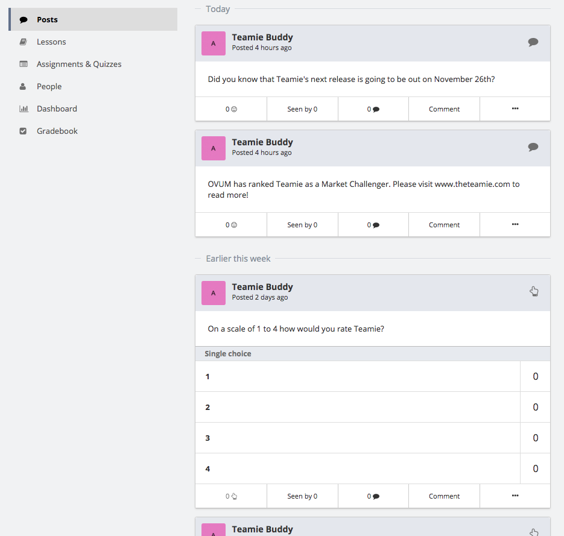Image resolution: width=564 pixels, height=536 pixels.
Task: Click the 'Today' section heading
Action: click(218, 9)
